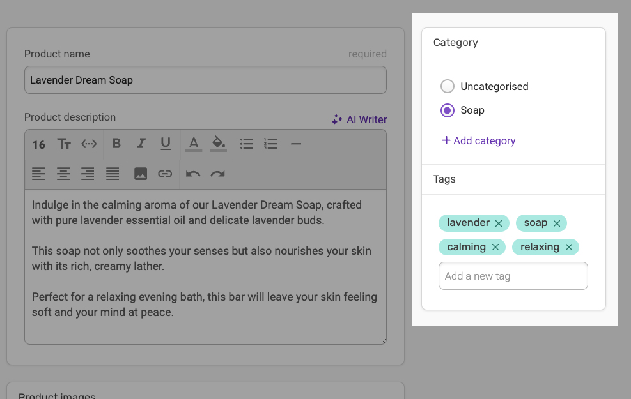The image size is (631, 399).
Task: Select the Soap category radio button
Action: point(447,110)
